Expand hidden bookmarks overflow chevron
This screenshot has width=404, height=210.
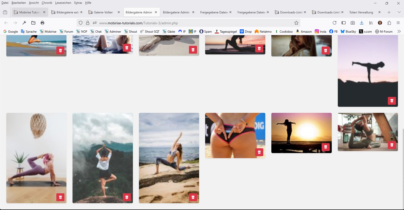pos(399,31)
